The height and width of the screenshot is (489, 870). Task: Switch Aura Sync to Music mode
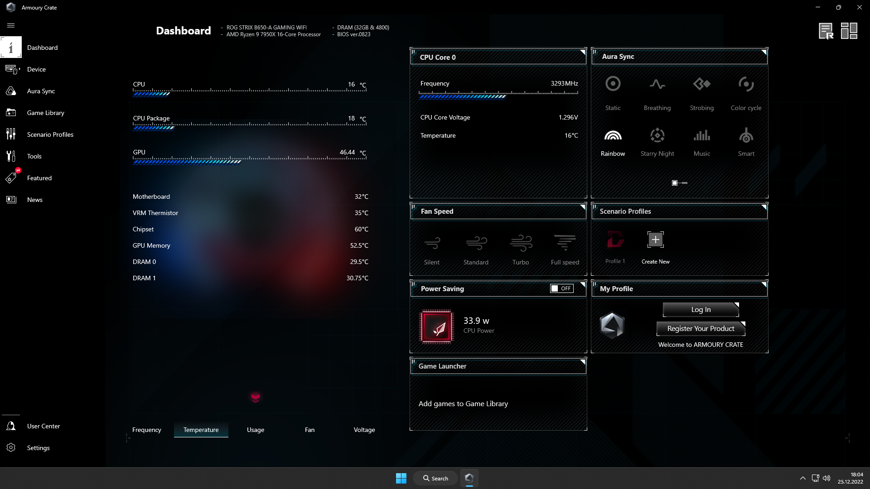pyautogui.click(x=701, y=141)
